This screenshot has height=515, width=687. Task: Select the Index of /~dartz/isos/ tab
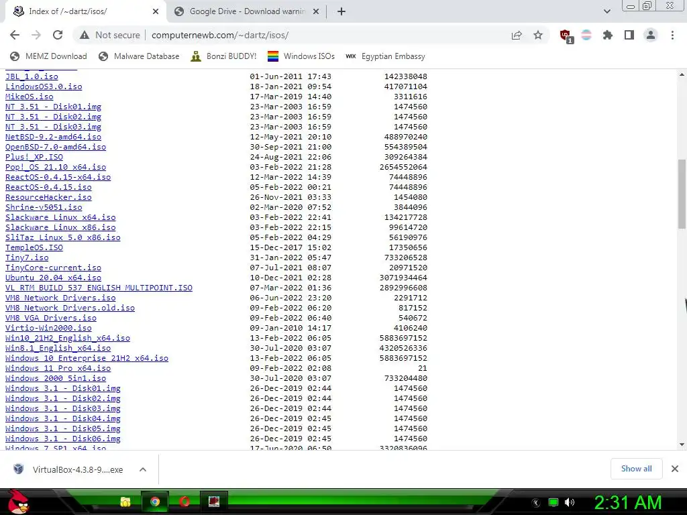[85, 11]
